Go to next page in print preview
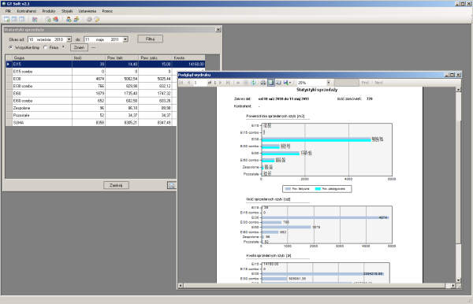473x304 pixels. tap(221, 83)
